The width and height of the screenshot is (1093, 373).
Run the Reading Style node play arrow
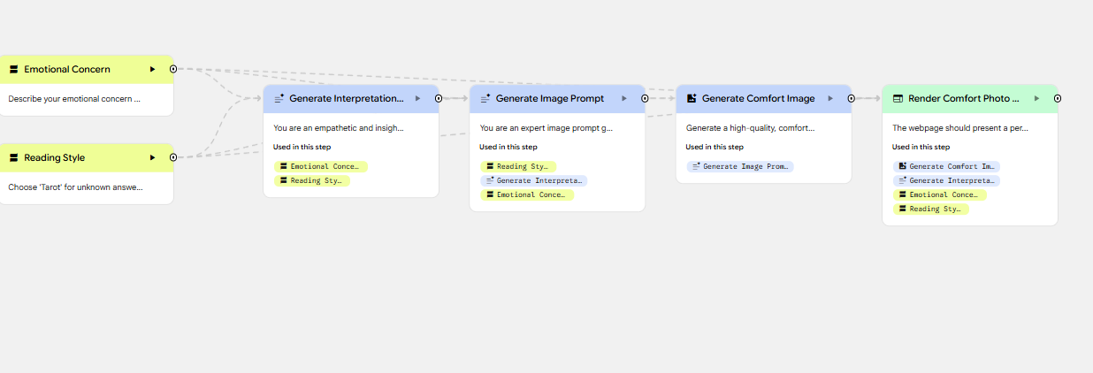click(x=152, y=157)
